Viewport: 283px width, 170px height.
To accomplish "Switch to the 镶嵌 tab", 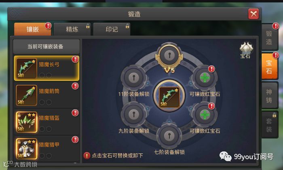I will (x=33, y=29).
